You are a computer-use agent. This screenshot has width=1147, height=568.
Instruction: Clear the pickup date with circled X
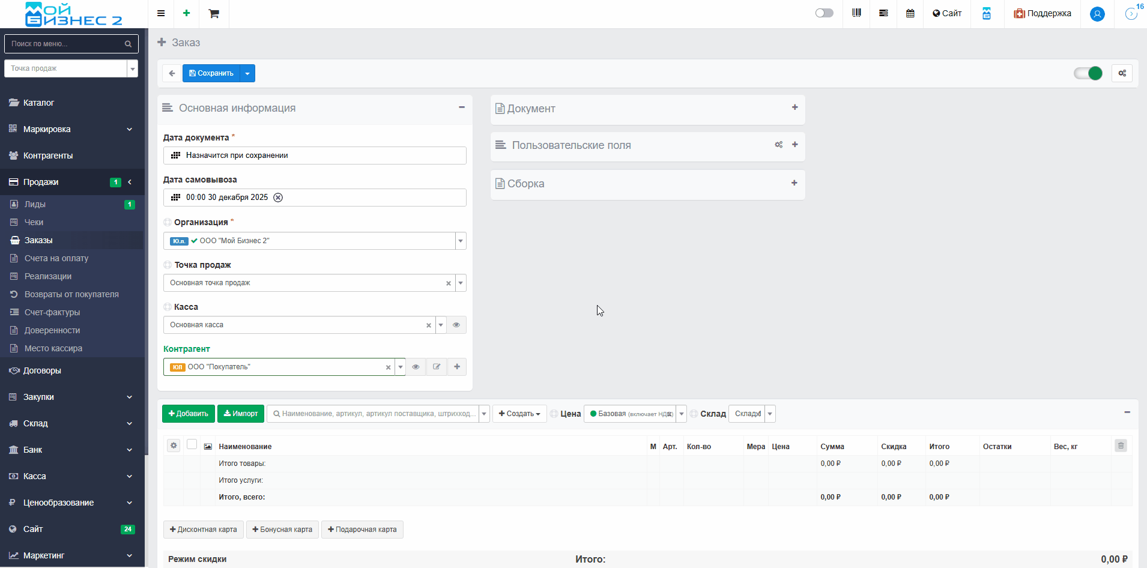[x=278, y=198]
